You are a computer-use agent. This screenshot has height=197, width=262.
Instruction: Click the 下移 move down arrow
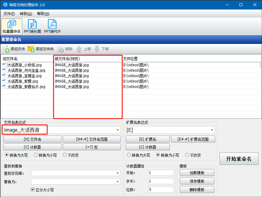tap(97, 49)
